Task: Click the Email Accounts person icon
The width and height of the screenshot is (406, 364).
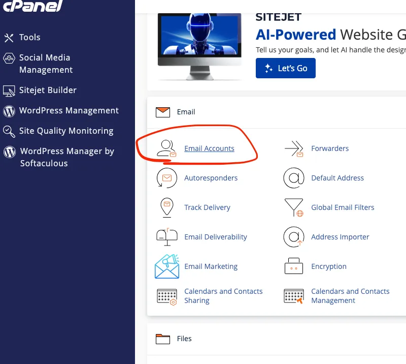Action: [166, 148]
